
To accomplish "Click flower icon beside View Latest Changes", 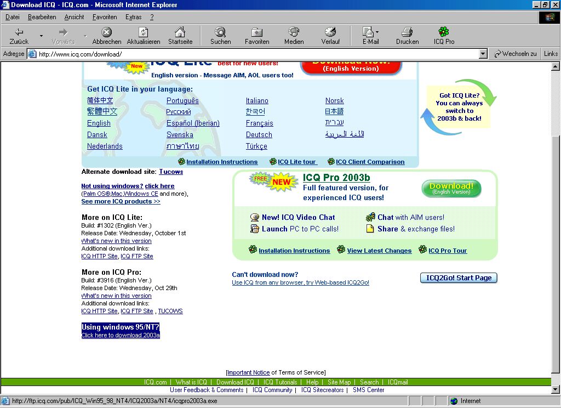I will [x=341, y=250].
